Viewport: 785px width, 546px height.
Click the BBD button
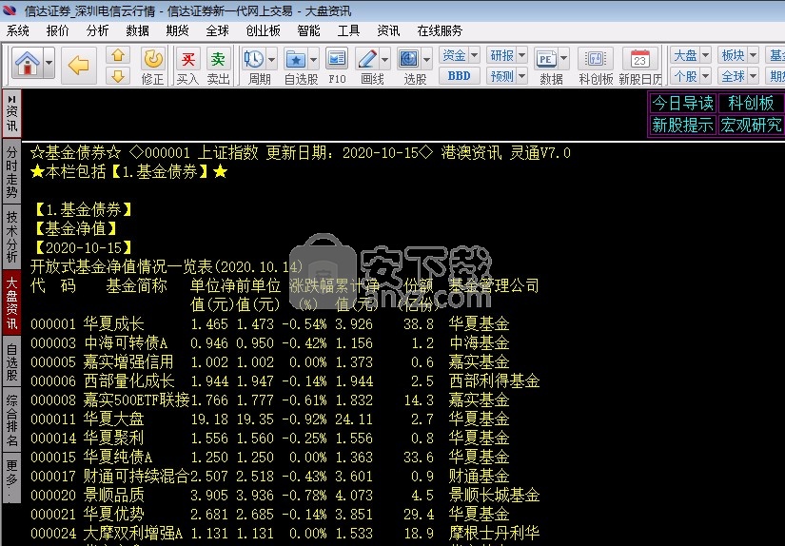point(459,76)
